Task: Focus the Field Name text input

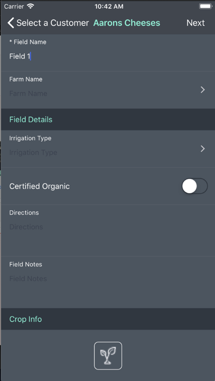Action: click(107, 56)
